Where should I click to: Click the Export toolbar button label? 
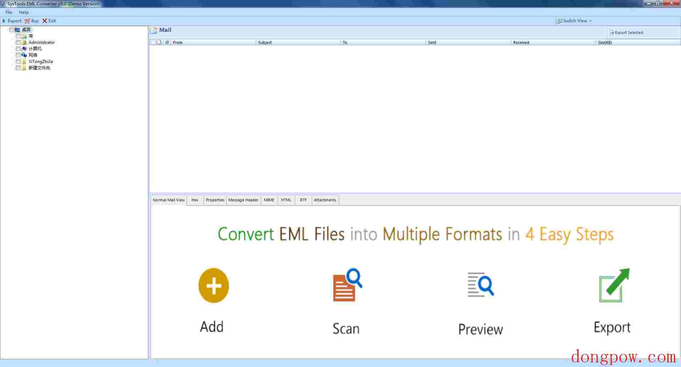pos(15,21)
